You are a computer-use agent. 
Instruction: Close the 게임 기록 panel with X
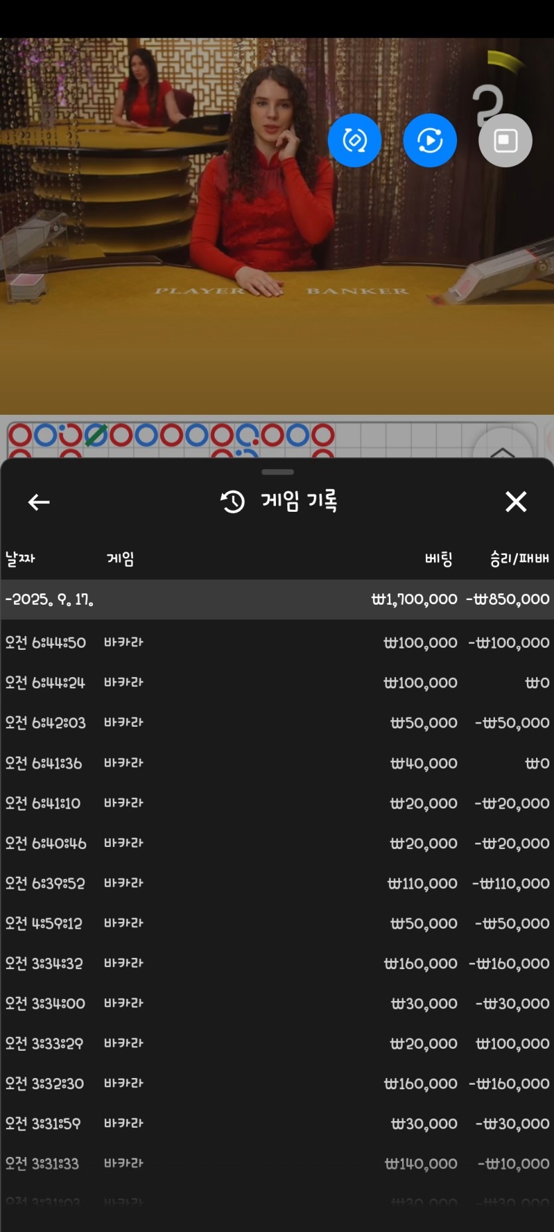pos(516,502)
